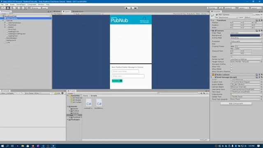Toggle the Static checkbox
Screen dimensions: 263x148
[x=254, y=15]
